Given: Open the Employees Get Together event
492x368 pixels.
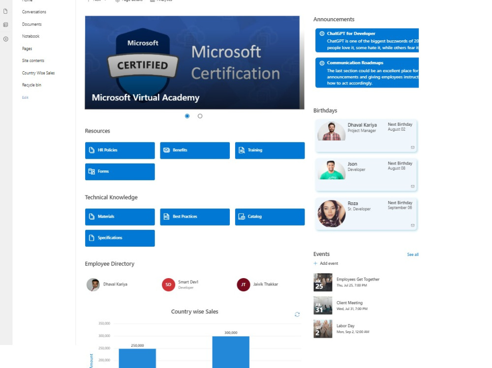Looking at the screenshot, I should click(x=358, y=279).
